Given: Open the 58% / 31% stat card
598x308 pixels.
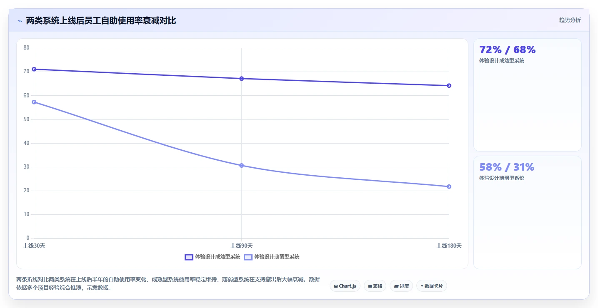Looking at the screenshot, I should click(527, 212).
